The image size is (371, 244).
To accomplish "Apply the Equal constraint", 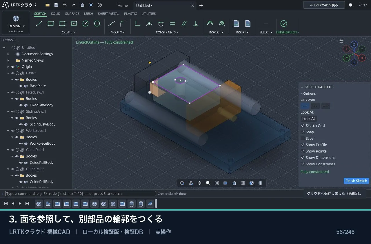I will (172, 24).
